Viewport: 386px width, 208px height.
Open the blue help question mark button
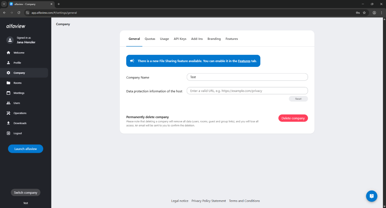tap(371, 196)
